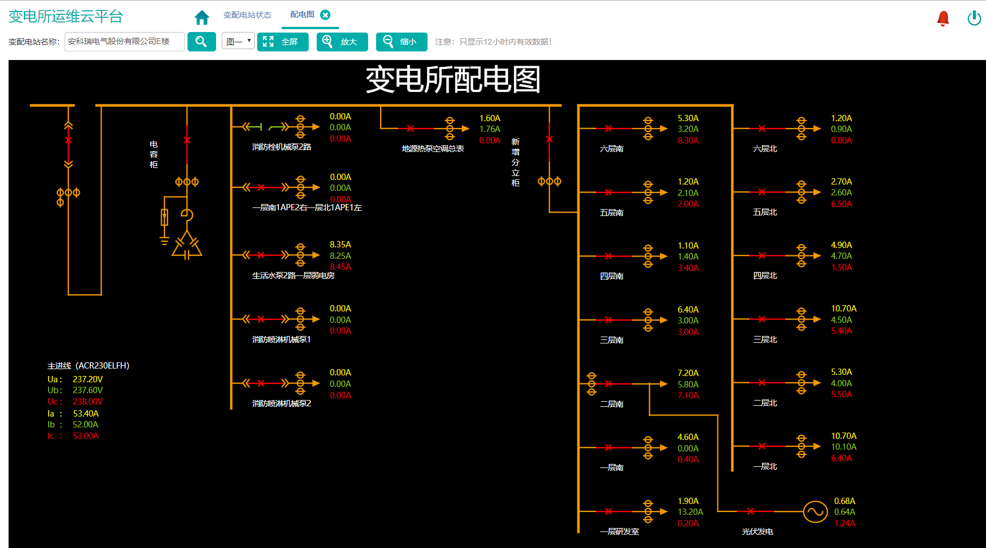Viewport: 986px width, 548px height.
Task: Zoom in with 放大 button
Action: pos(342,42)
